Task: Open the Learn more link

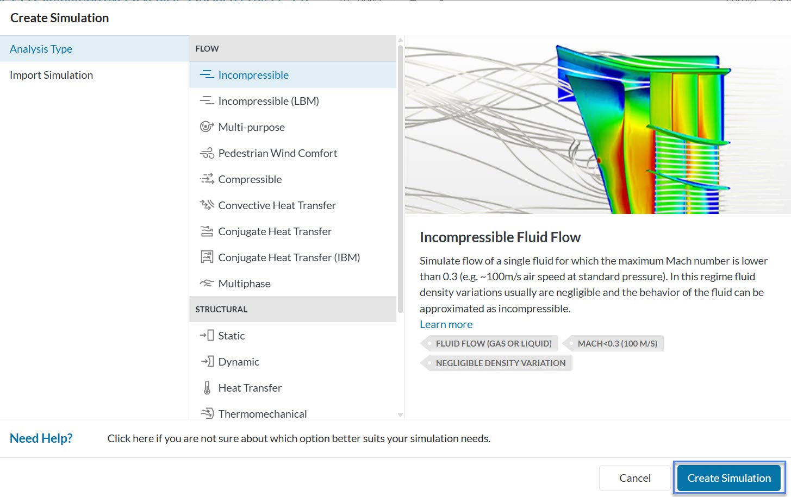Action: tap(446, 324)
